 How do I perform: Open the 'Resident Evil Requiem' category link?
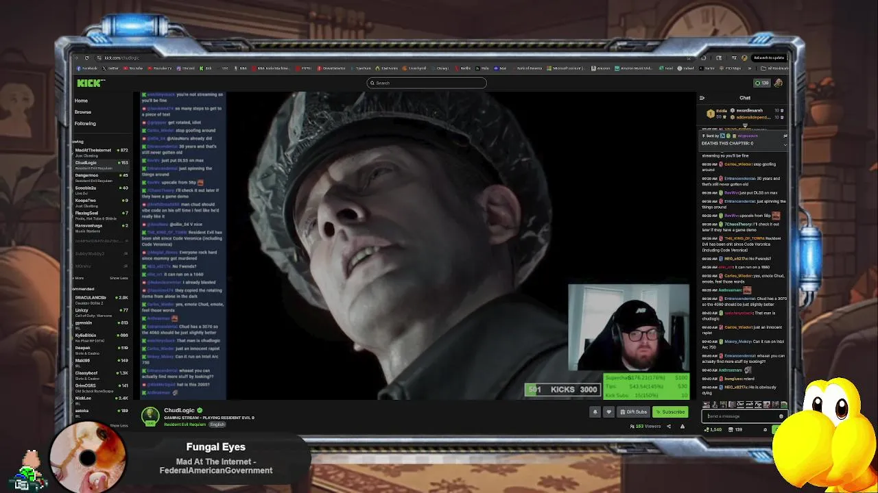tap(185, 425)
